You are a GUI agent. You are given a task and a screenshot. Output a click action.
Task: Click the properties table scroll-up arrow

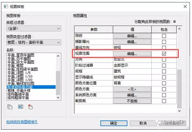pyautogui.click(x=179, y=29)
